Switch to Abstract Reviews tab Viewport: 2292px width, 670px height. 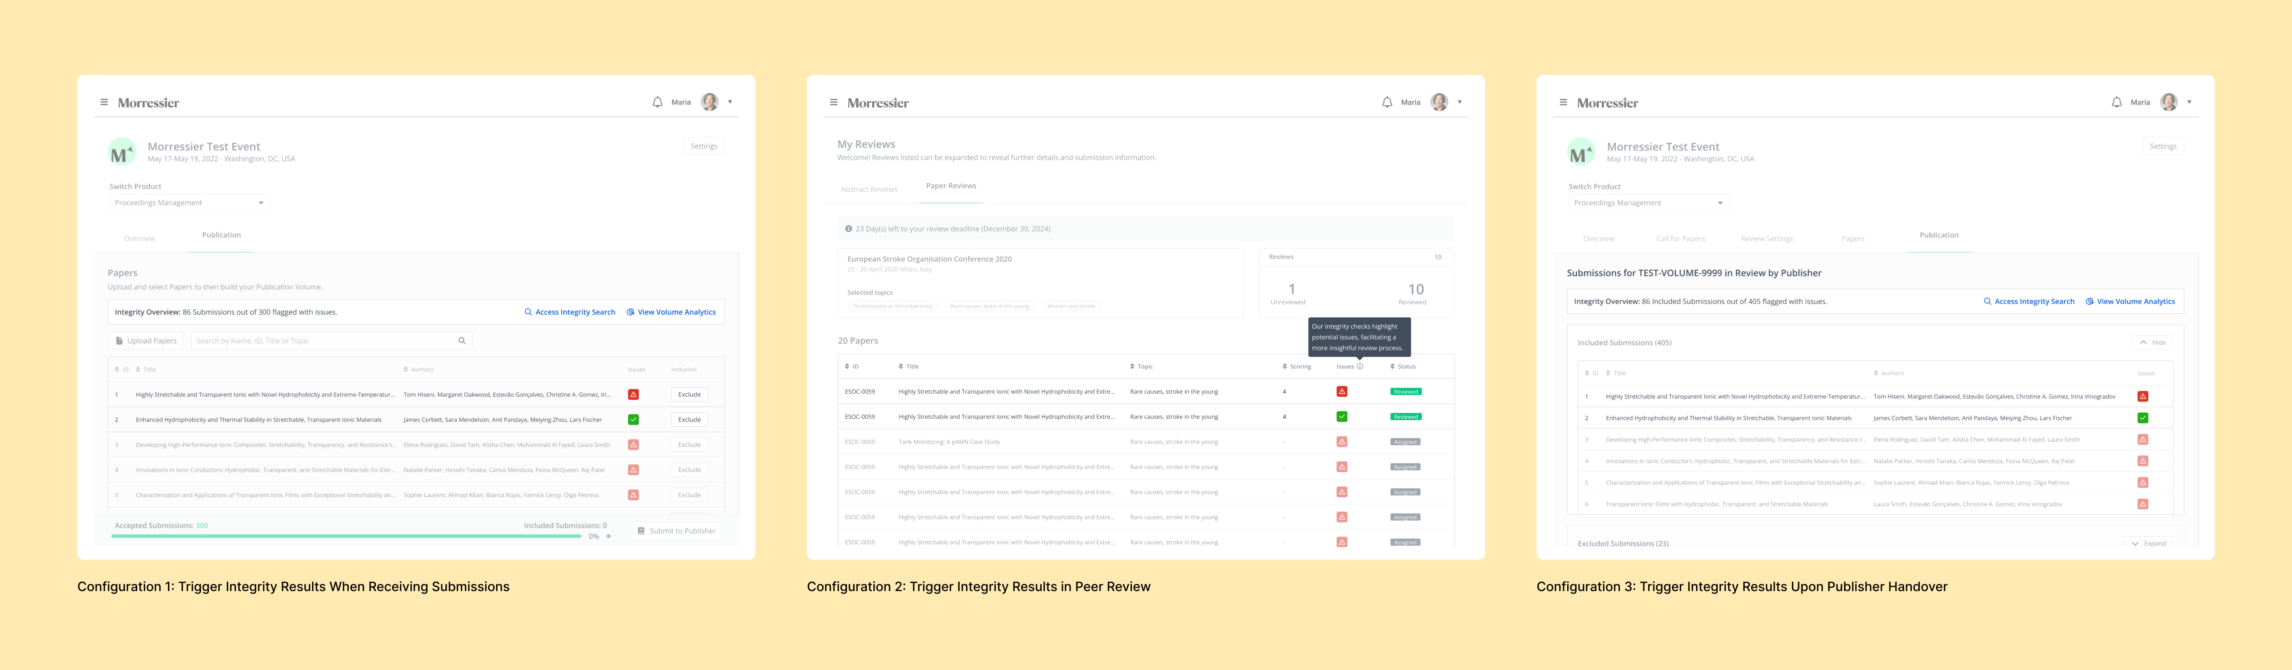point(869,190)
